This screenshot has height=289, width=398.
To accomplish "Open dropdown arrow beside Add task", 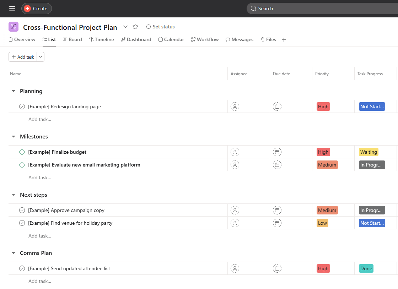I will tap(41, 57).
